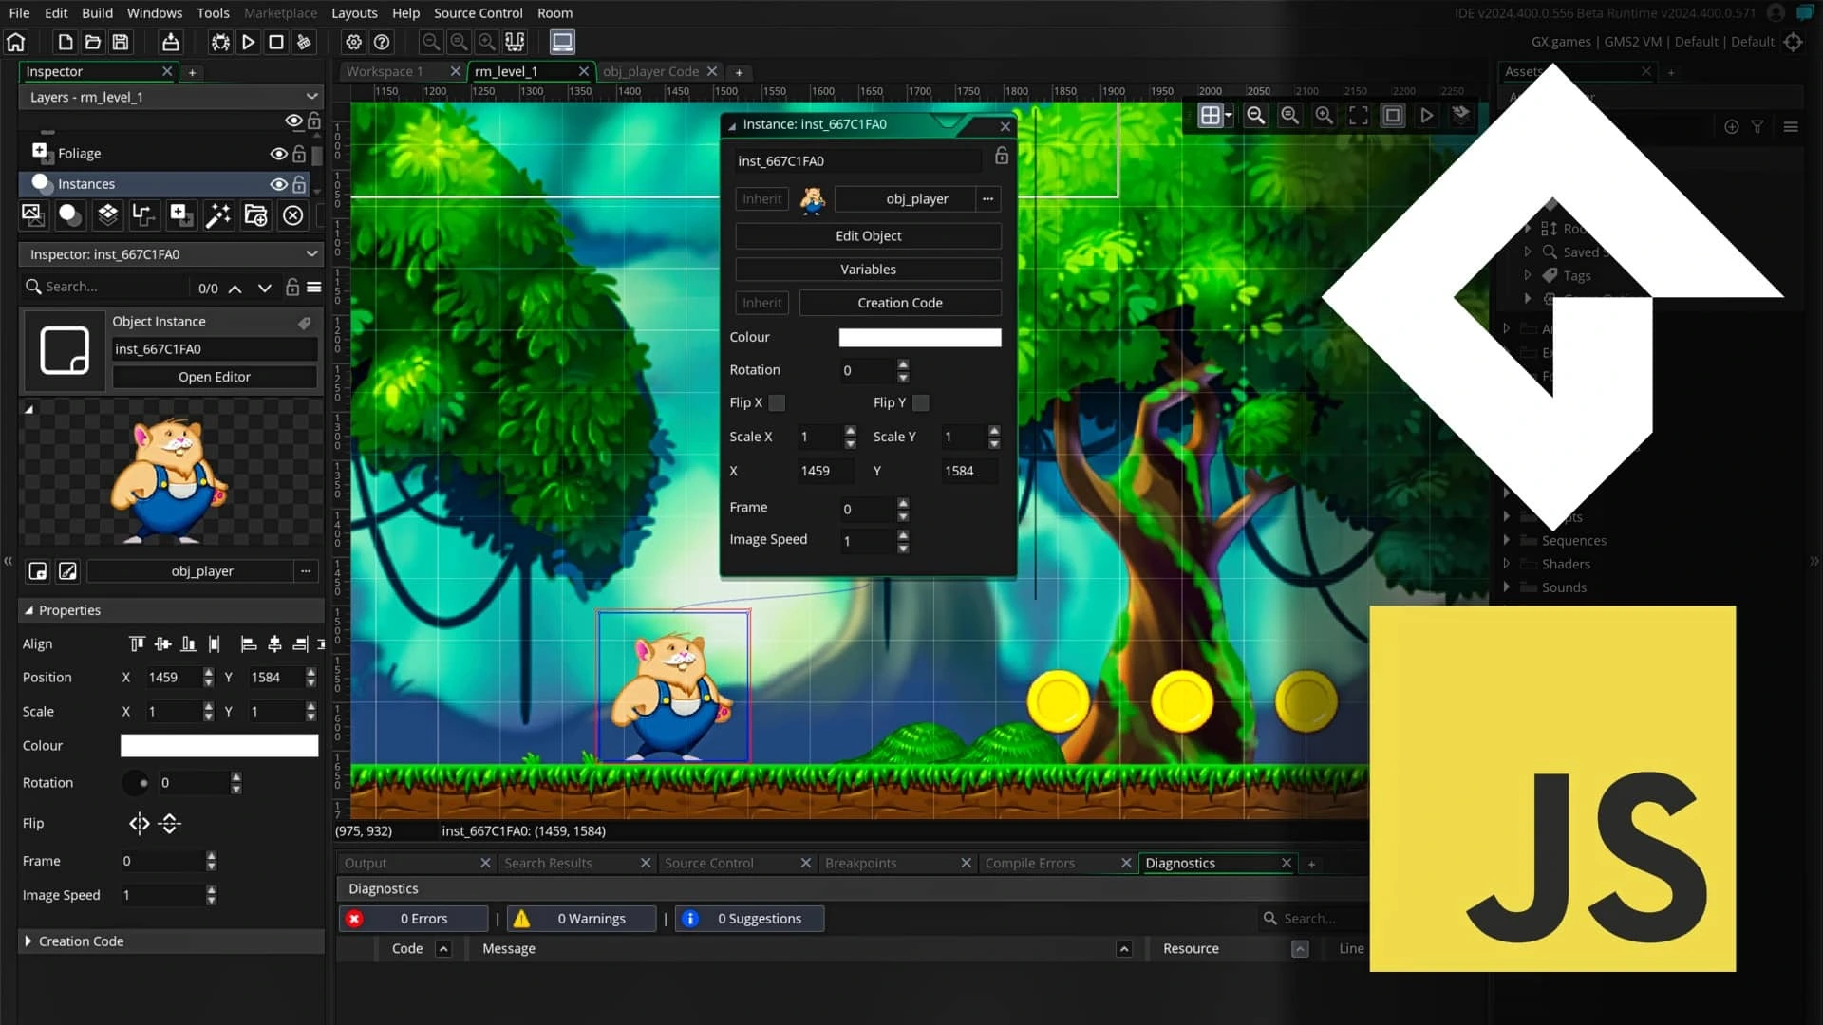Click the Create Executable toolbar icon
The width and height of the screenshot is (1823, 1025).
point(170,42)
